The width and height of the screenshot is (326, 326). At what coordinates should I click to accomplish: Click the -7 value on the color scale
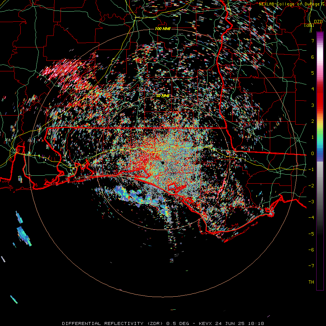[x=311, y=266]
